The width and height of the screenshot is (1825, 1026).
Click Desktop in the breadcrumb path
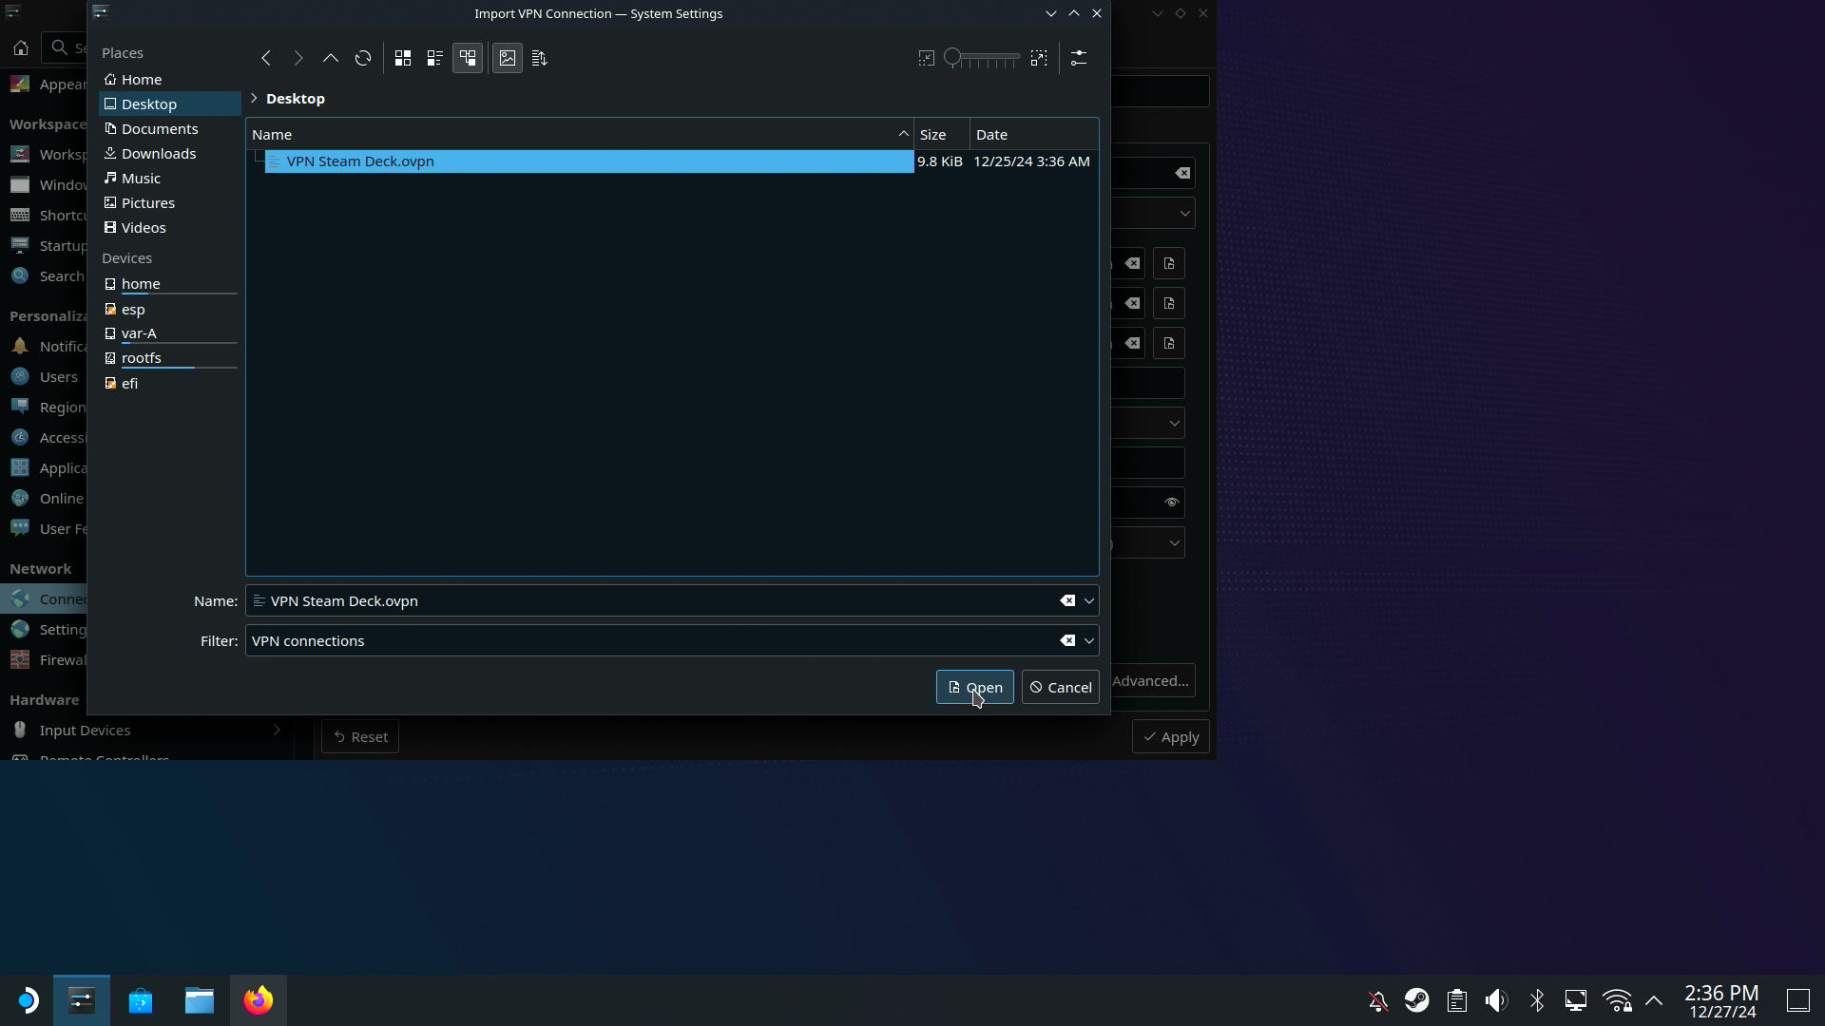[x=296, y=99]
